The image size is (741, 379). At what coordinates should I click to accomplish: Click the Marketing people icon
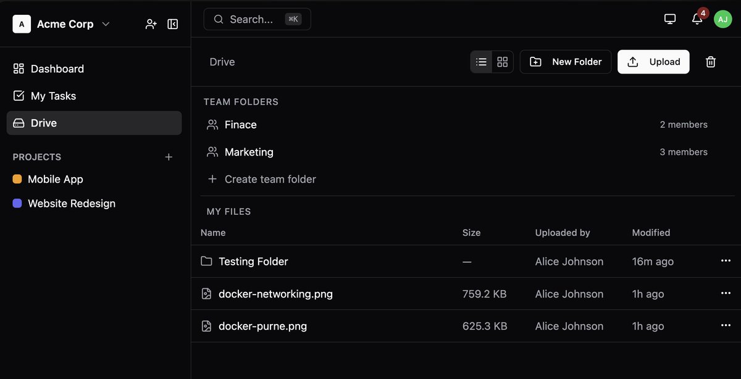coord(212,152)
